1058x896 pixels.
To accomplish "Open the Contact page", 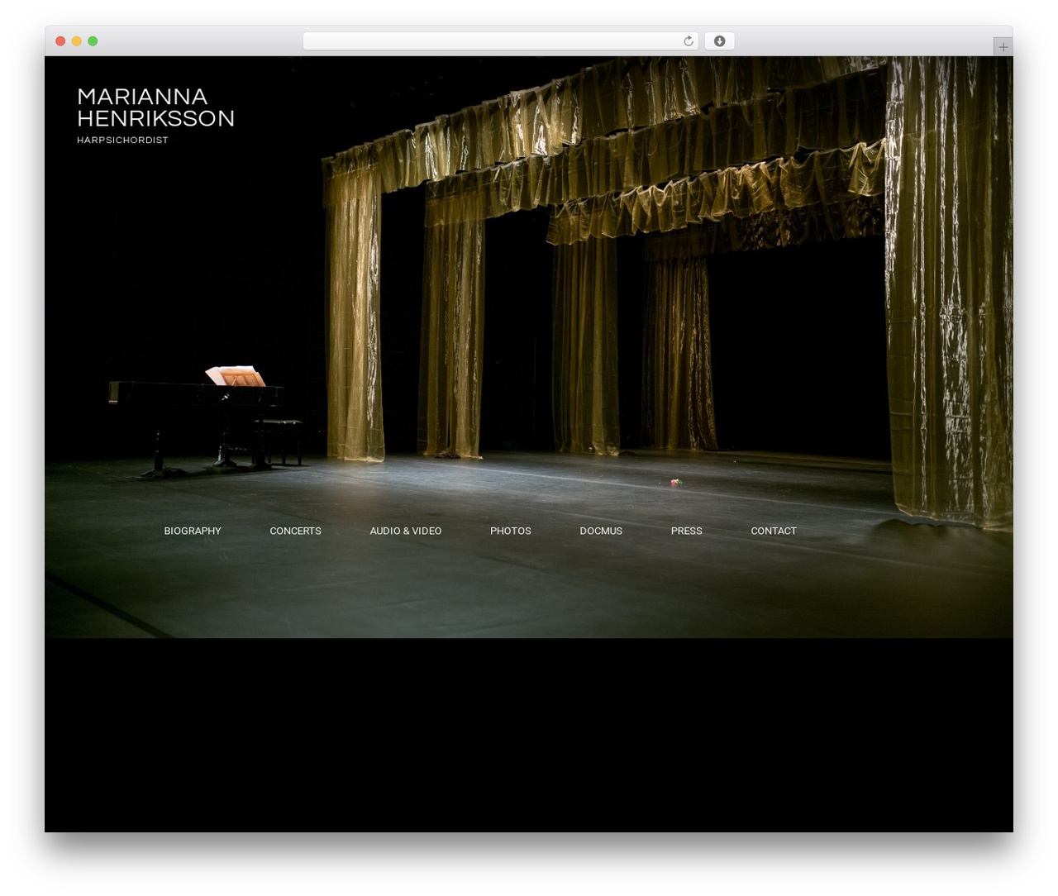I will point(774,531).
